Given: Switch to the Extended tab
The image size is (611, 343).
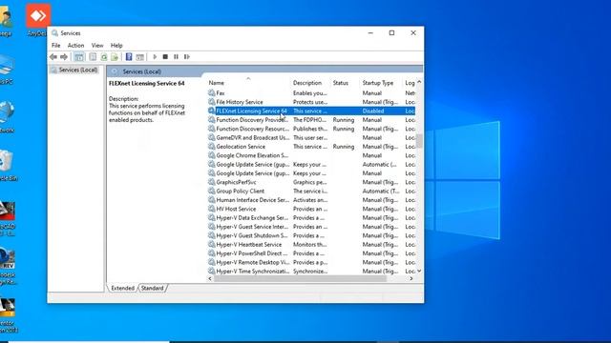Looking at the screenshot, I should (x=122, y=288).
